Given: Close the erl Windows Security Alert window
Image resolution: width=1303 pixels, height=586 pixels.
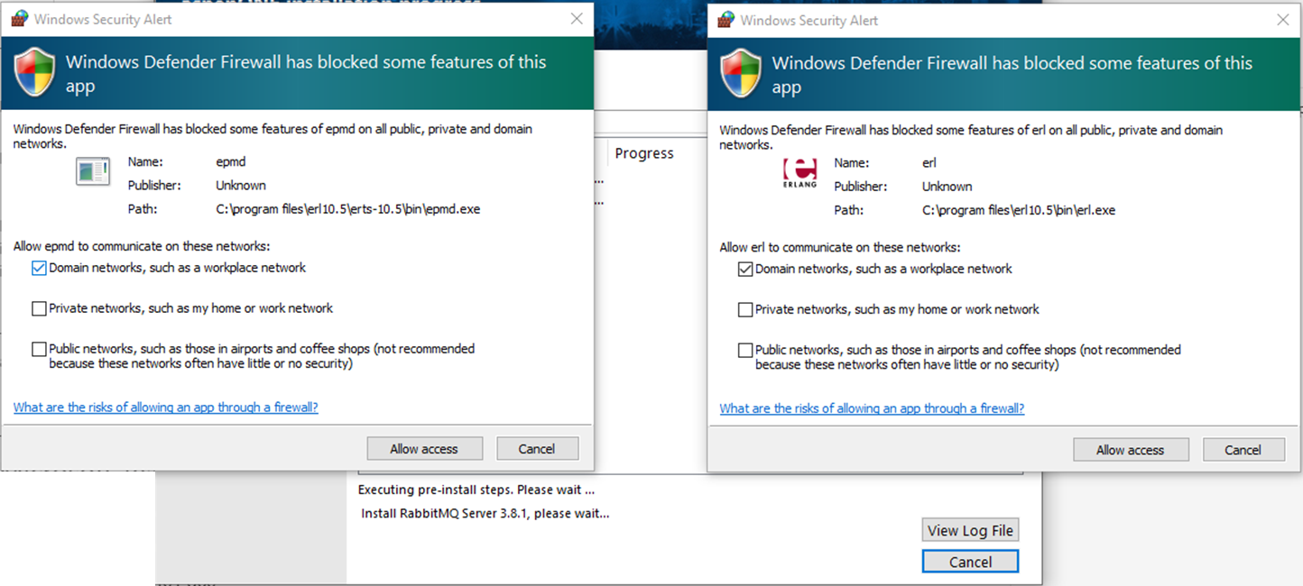Looking at the screenshot, I should (1282, 20).
